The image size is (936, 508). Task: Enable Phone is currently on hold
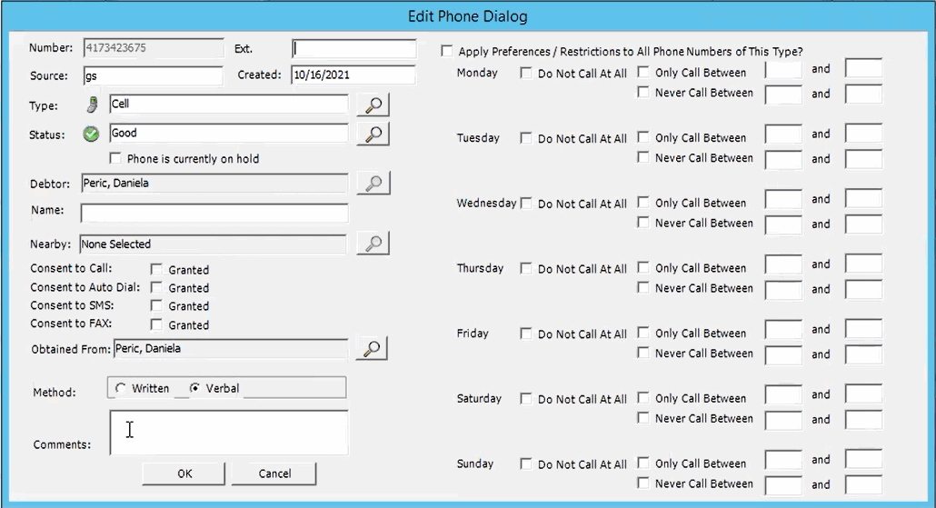(115, 159)
